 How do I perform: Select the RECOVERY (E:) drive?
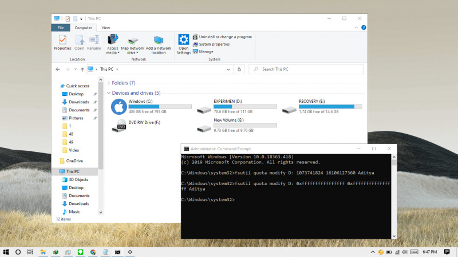(x=322, y=107)
